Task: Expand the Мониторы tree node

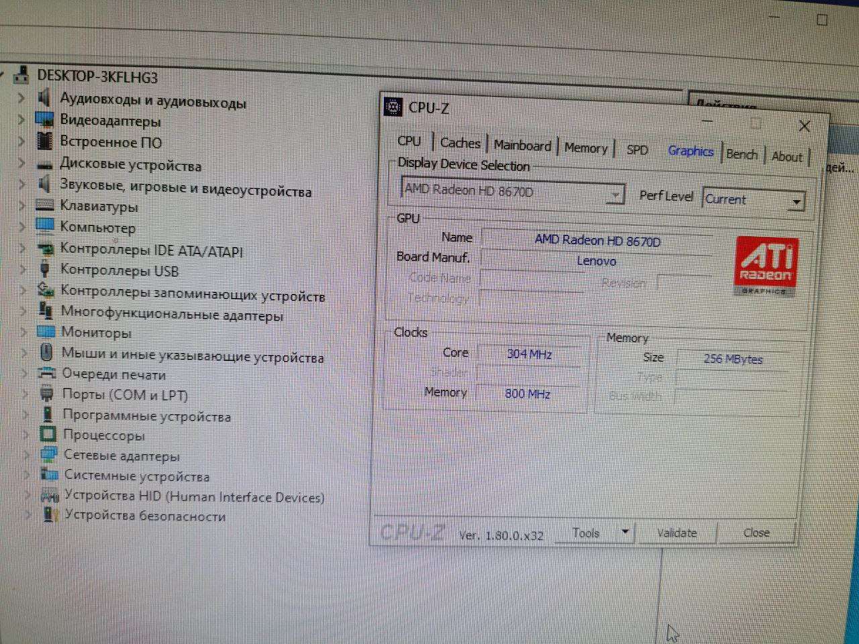Action: click(24, 332)
